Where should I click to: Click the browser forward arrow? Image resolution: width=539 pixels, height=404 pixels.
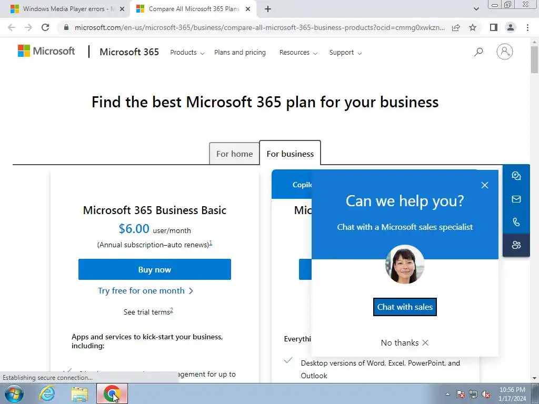(28, 27)
